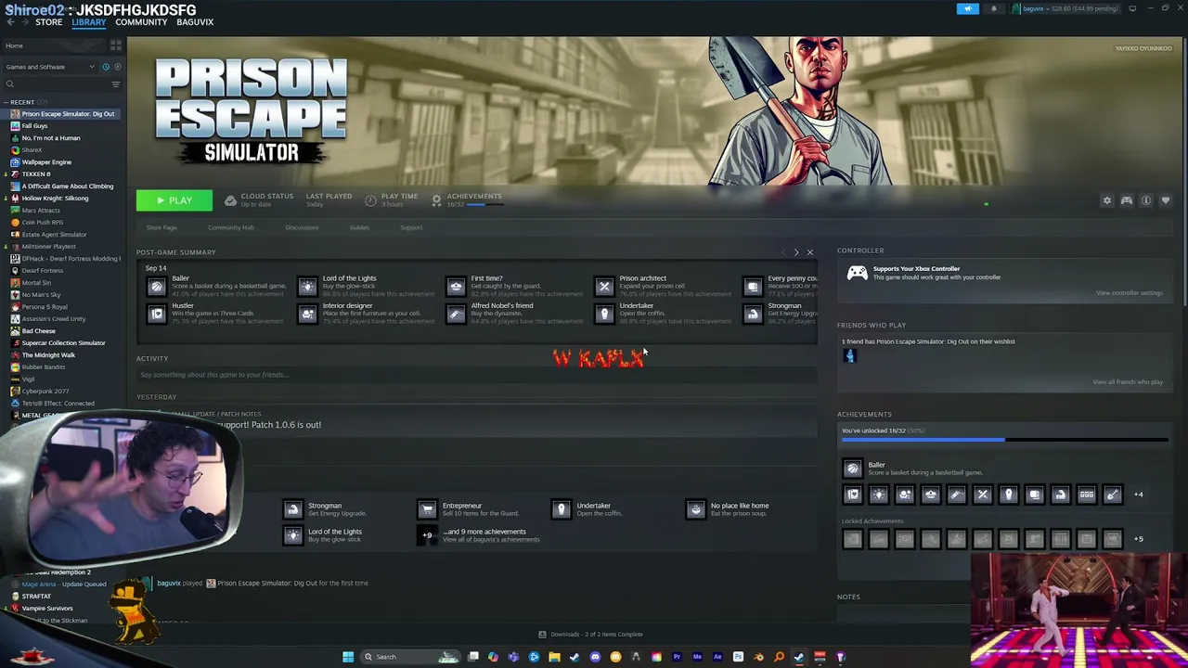Open Premiere Pro from taskbar
The image size is (1188, 668).
[x=677, y=657]
